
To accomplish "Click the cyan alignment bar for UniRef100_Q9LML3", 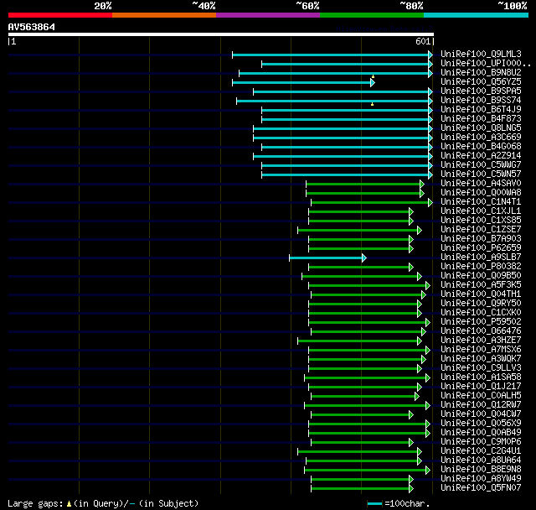I will click(x=332, y=55).
